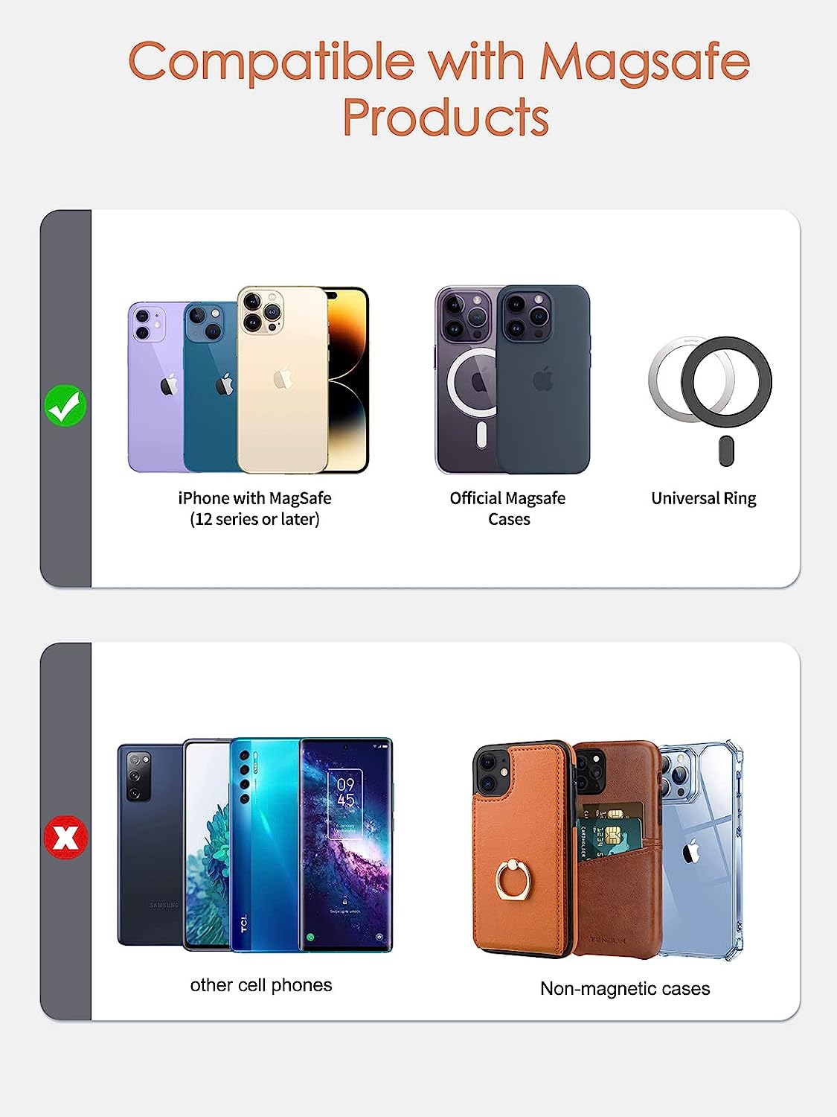This screenshot has height=1117, width=837.
Task: Click the red X icon
Action: 65,838
